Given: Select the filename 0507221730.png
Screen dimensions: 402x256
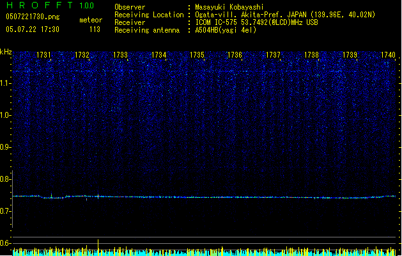Looking at the screenshot, I should click(x=33, y=17).
